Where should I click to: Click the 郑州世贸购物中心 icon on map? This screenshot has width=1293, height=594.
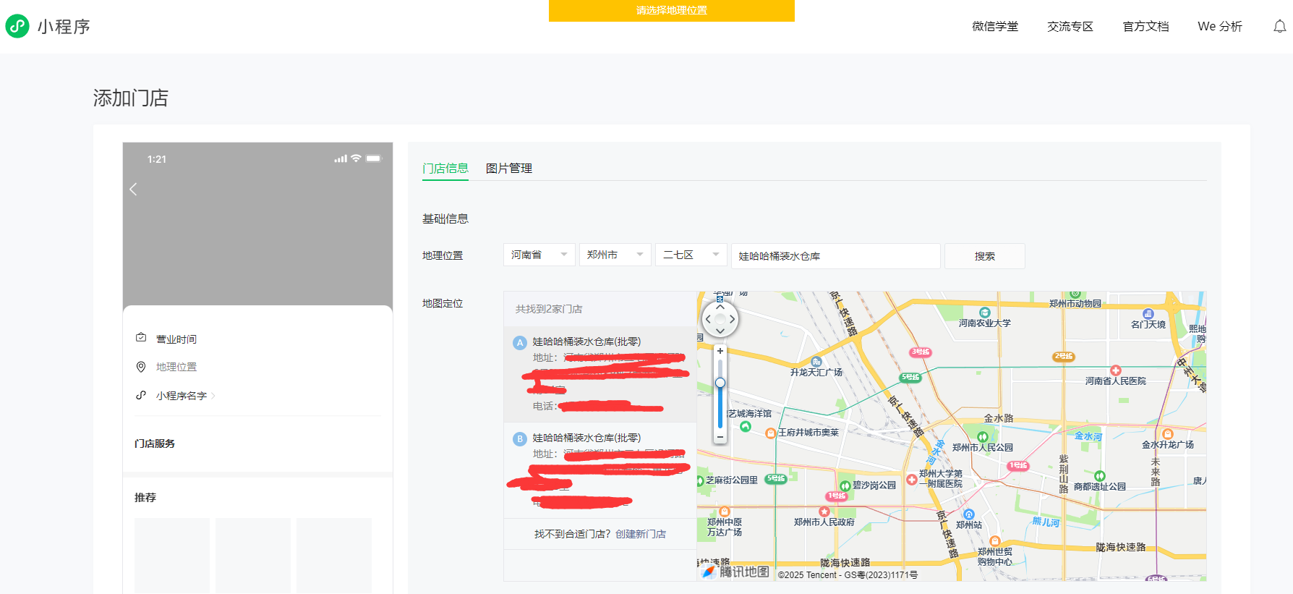(x=994, y=541)
